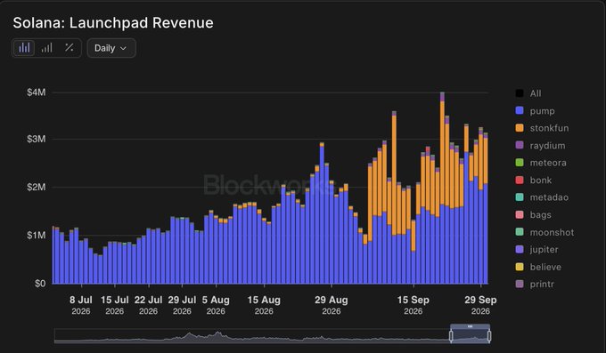Switch to the grouped bar chart icon
Image resolution: width=606 pixels, height=353 pixels.
(46, 48)
